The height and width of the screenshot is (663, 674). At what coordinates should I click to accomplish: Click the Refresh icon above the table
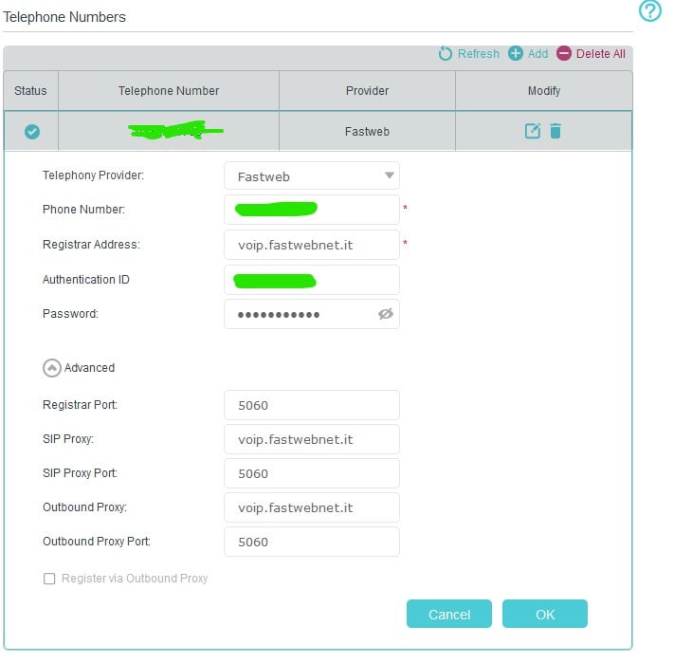click(446, 54)
